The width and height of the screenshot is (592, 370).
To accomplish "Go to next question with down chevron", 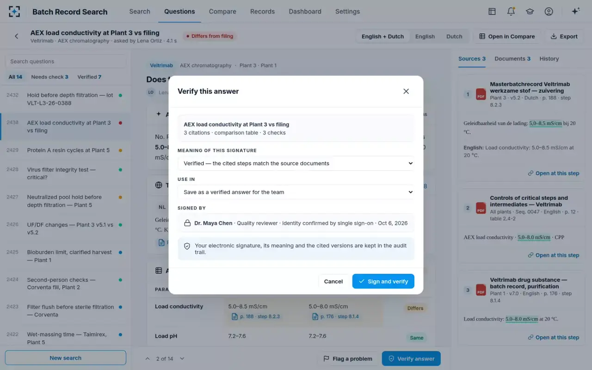I will (182, 358).
